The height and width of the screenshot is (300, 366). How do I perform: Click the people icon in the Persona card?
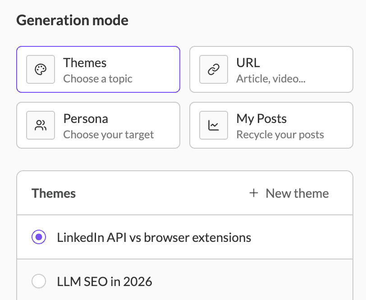pyautogui.click(x=41, y=125)
